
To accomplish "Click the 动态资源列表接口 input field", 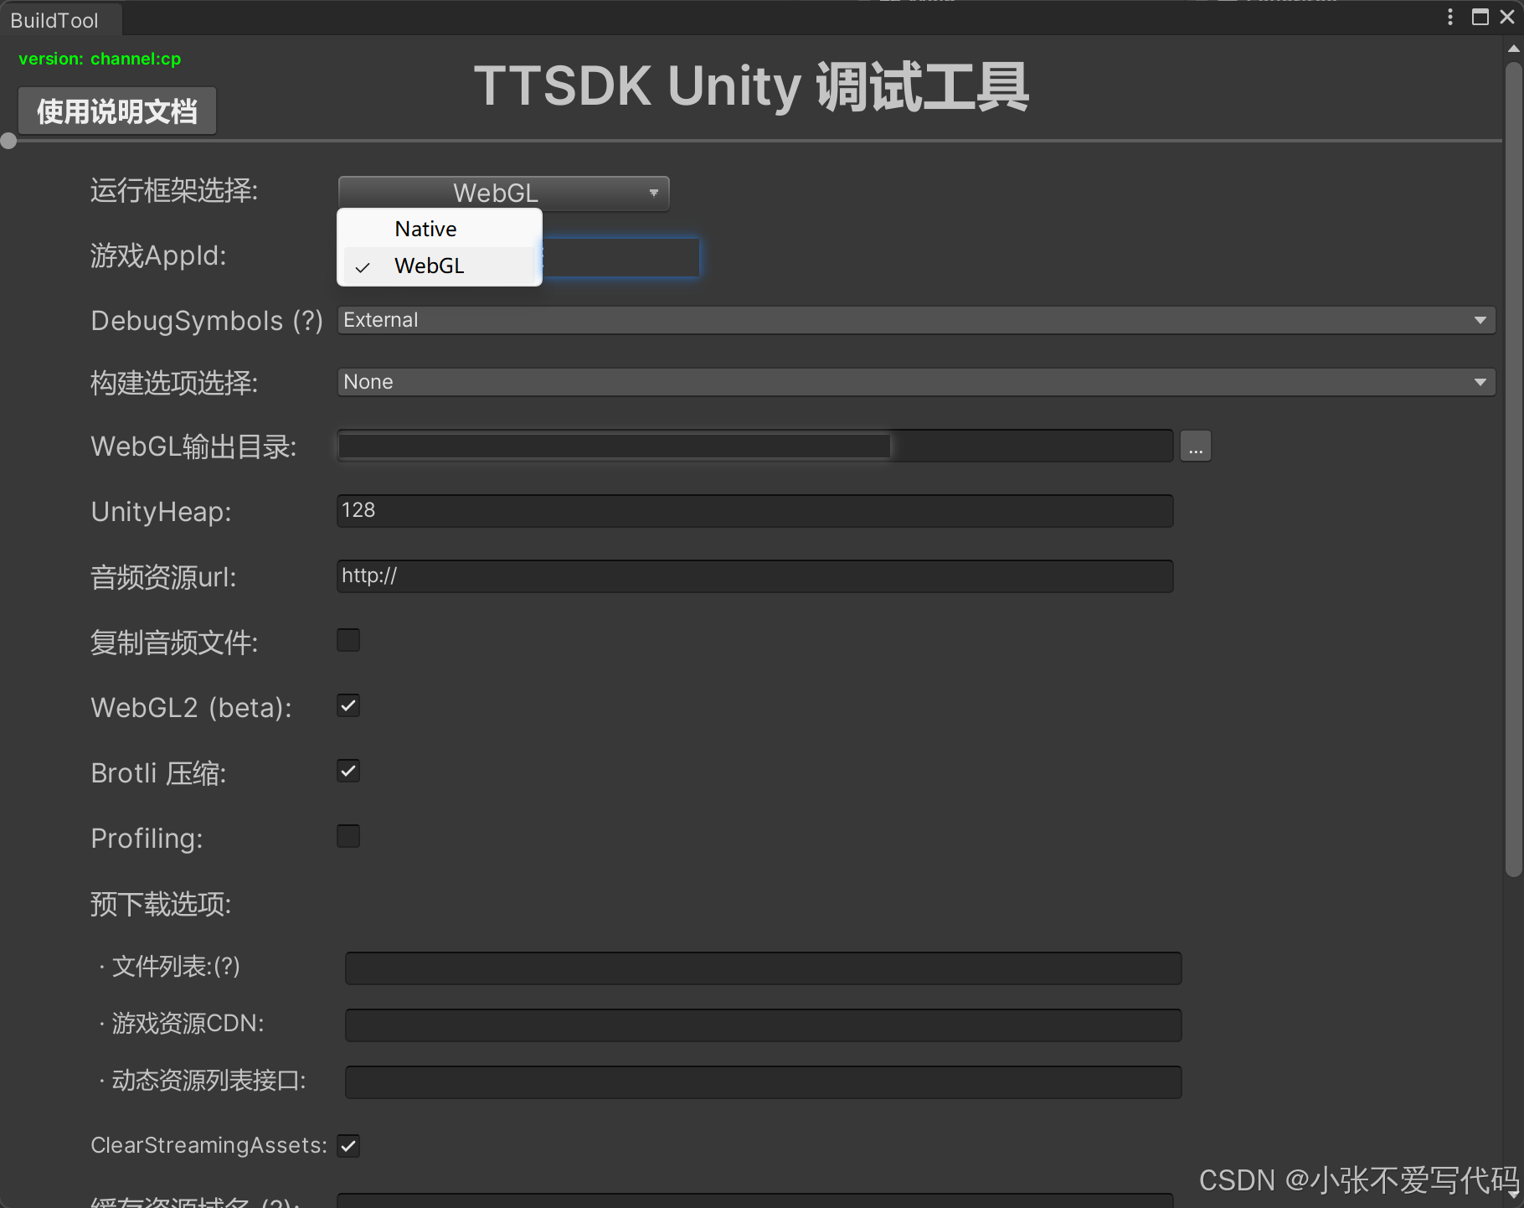I will (x=763, y=1082).
